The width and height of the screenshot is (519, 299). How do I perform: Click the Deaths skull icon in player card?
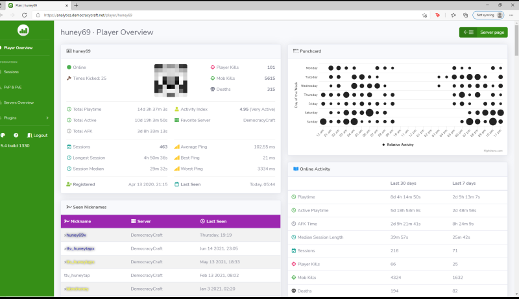tap(213, 89)
